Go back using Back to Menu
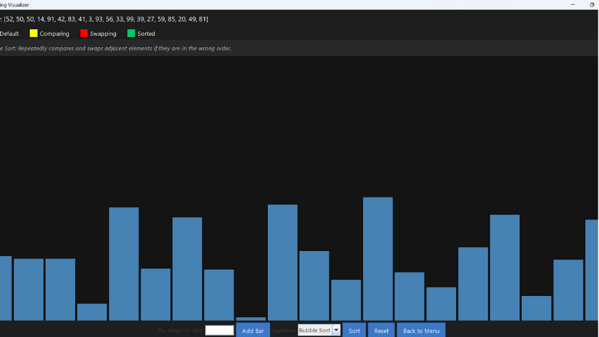Viewport: 599px width, 337px height. [421, 330]
